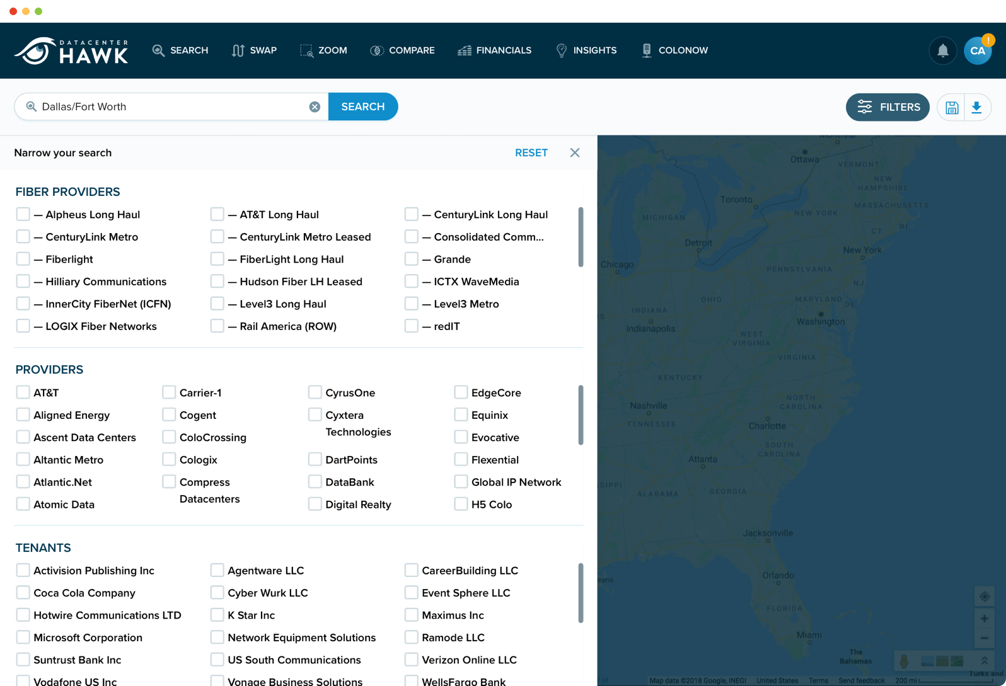
Task: Click the Providers list scrollbar
Action: click(581, 415)
